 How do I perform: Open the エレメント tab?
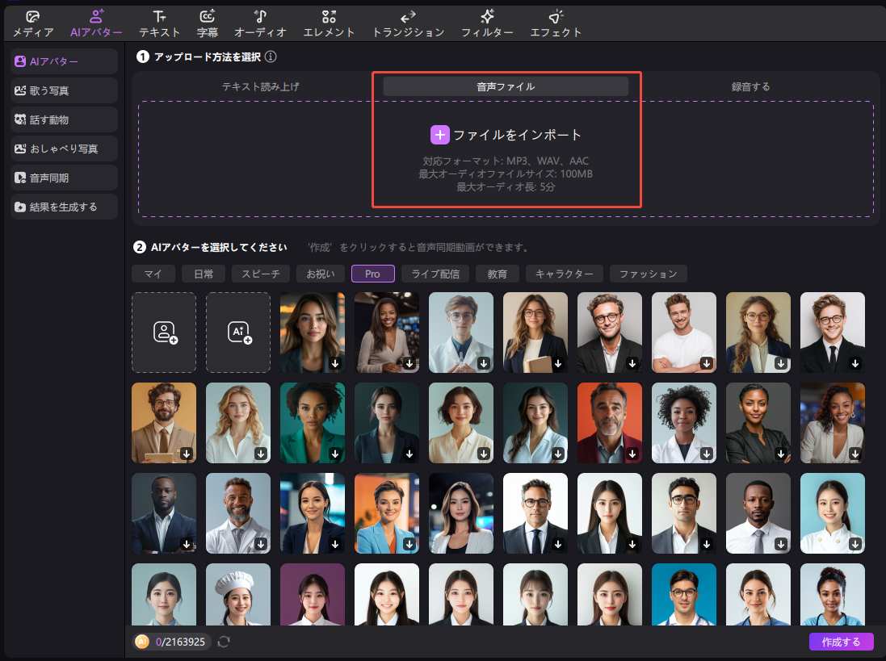(x=329, y=24)
